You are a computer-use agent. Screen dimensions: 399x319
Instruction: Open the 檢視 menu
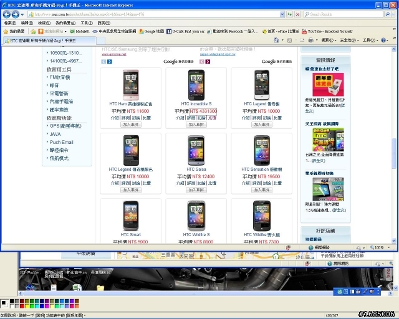44,23
